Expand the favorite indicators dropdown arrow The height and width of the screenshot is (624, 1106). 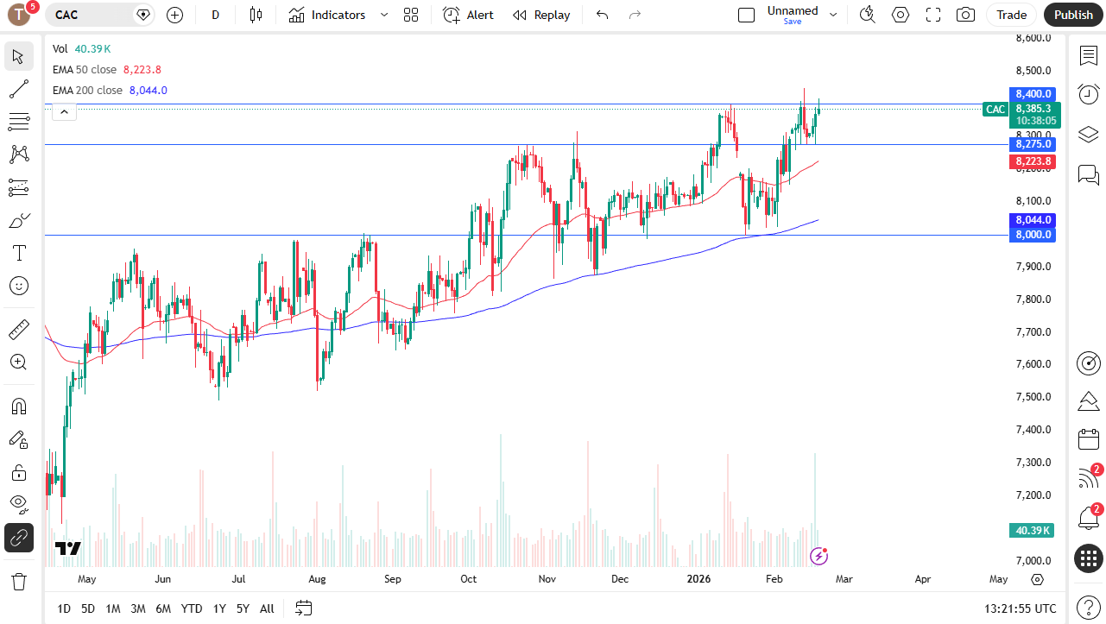point(384,15)
